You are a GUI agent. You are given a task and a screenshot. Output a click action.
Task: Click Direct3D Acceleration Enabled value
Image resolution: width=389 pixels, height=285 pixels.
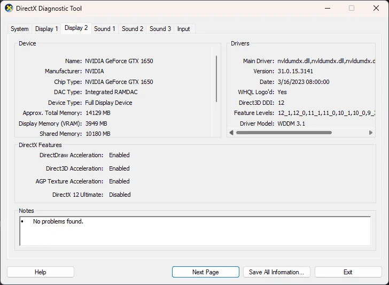(x=119, y=168)
